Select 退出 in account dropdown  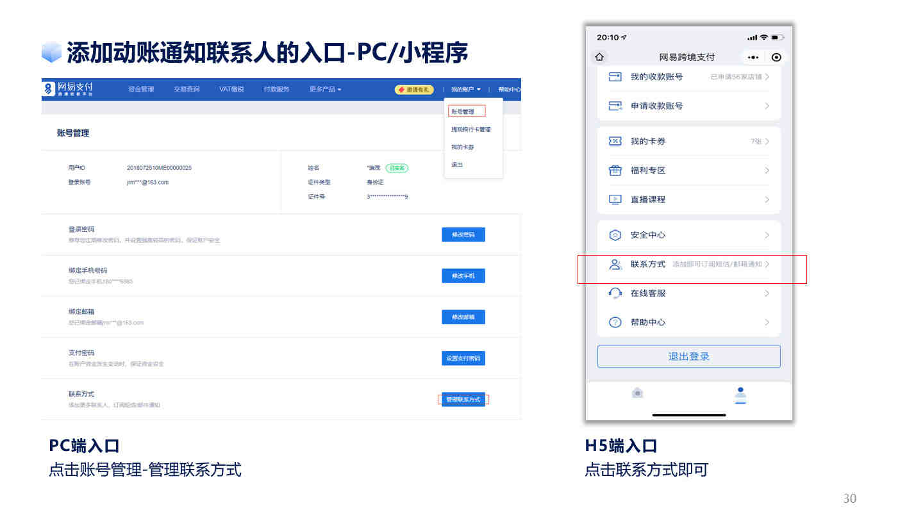click(x=457, y=165)
